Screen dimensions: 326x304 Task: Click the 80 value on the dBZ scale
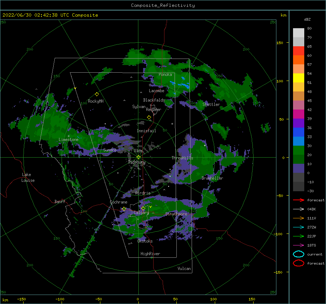point(309,29)
